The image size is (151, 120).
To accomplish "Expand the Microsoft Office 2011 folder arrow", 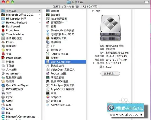I will click(40, 15).
